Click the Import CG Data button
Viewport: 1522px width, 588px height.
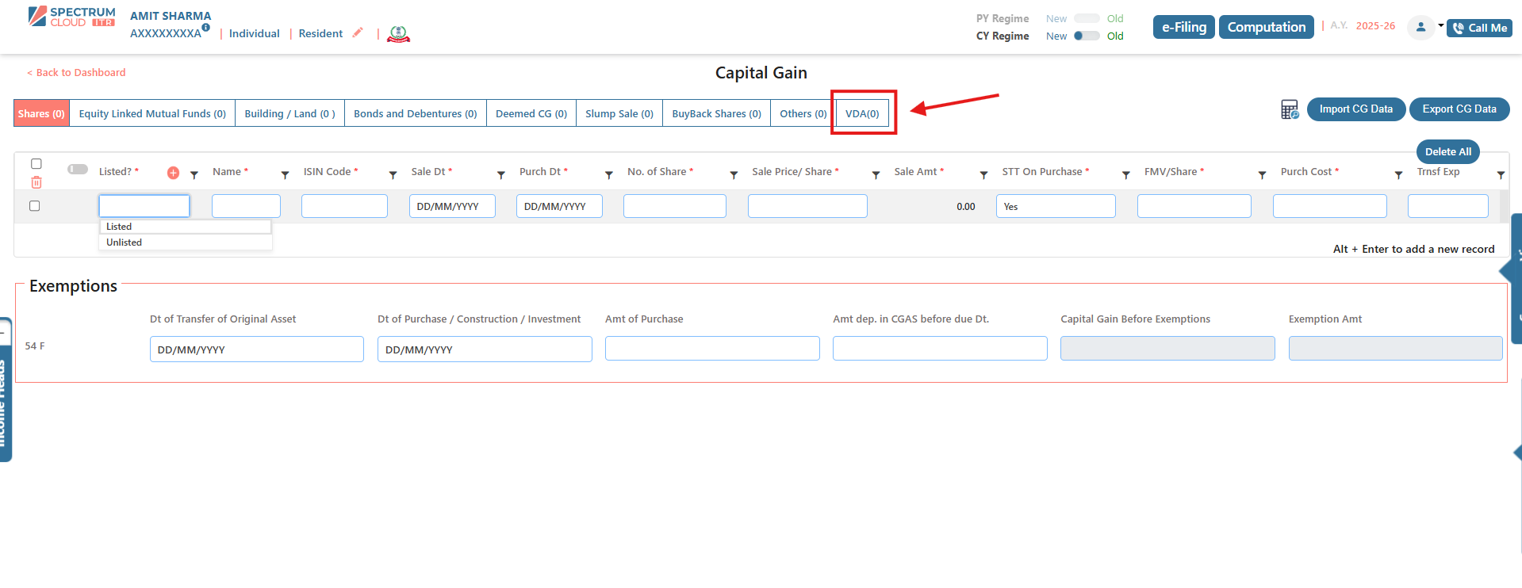pos(1355,109)
